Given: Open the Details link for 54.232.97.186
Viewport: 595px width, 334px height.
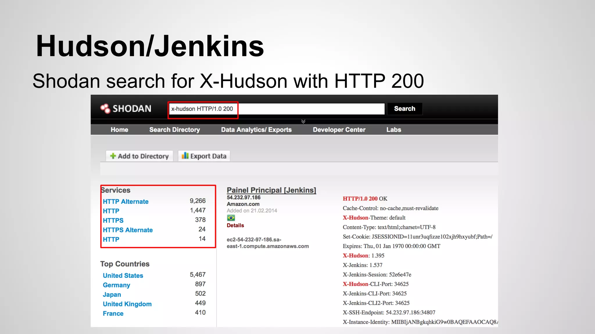Looking at the screenshot, I should click(235, 225).
